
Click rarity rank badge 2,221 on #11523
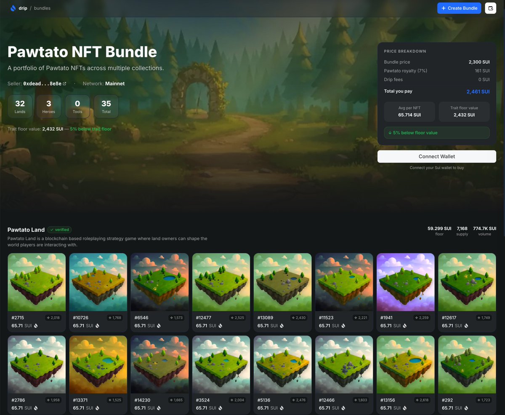[x=361, y=318]
